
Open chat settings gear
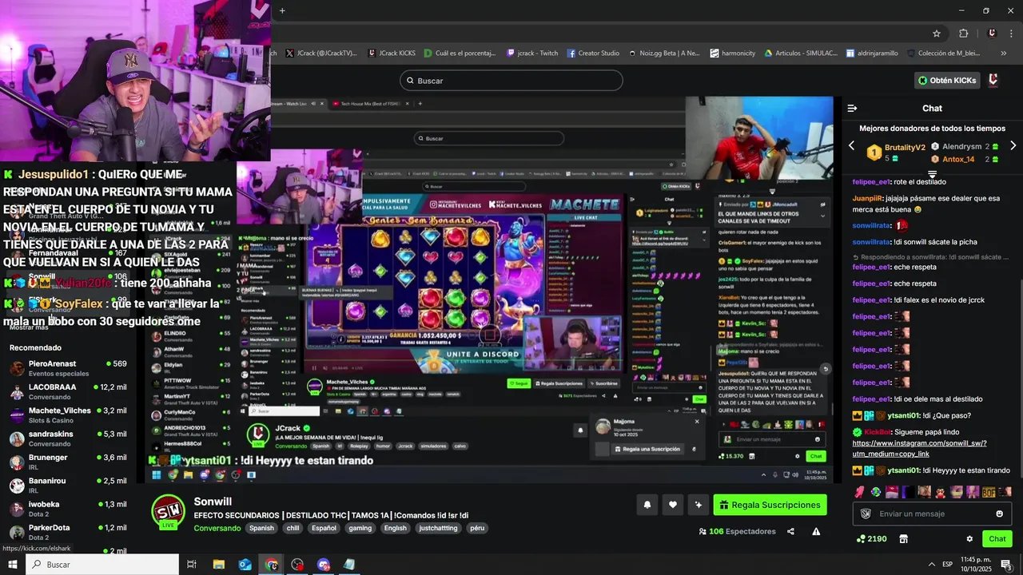(969, 539)
